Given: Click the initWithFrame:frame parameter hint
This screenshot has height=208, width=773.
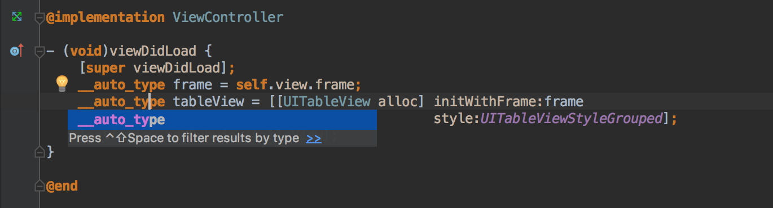Looking at the screenshot, I should 508,102.
